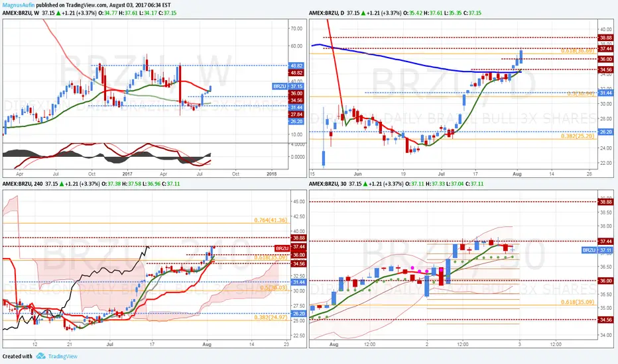618x364 pixels.
Task: Click the 26.20 blue label on 240 chart
Action: click(x=299, y=314)
